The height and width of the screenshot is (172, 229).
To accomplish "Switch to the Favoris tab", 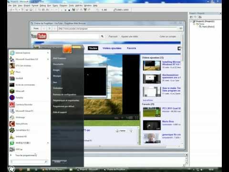I will (x=131, y=48).
